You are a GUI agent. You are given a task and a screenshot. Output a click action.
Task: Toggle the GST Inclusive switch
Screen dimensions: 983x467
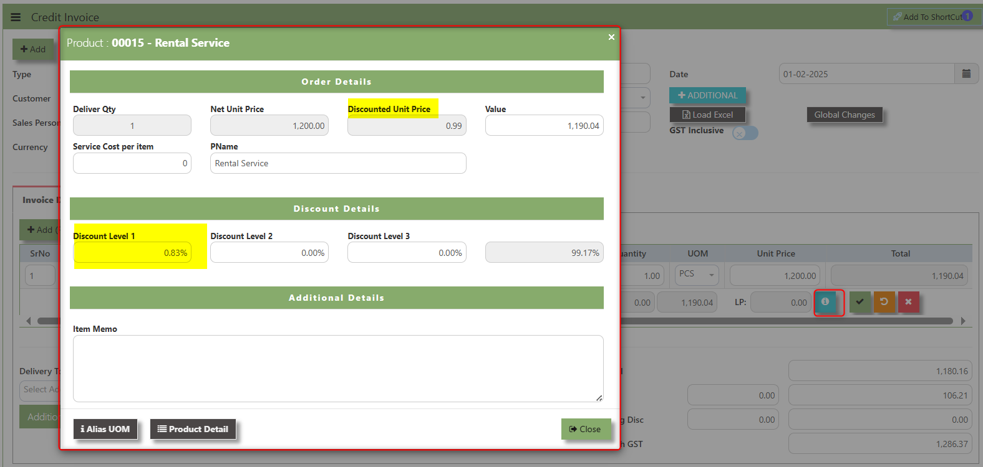(745, 133)
